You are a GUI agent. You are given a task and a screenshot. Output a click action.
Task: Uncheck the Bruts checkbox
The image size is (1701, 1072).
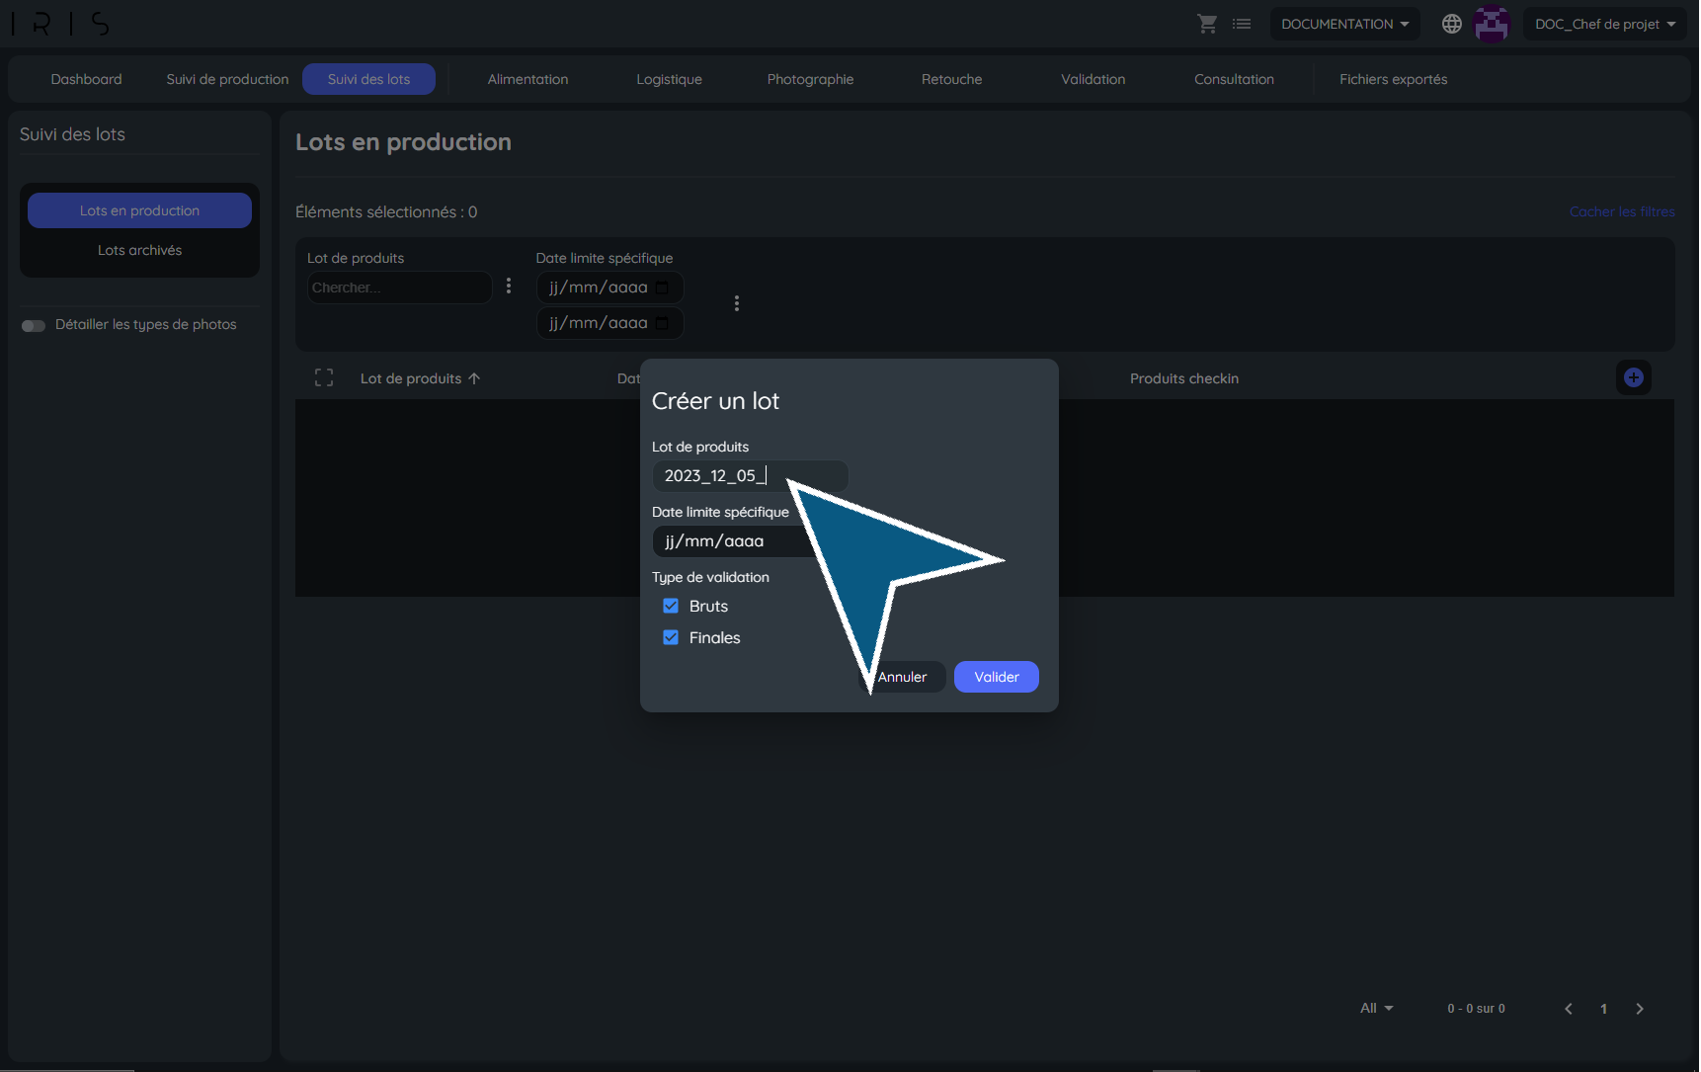pos(671,606)
